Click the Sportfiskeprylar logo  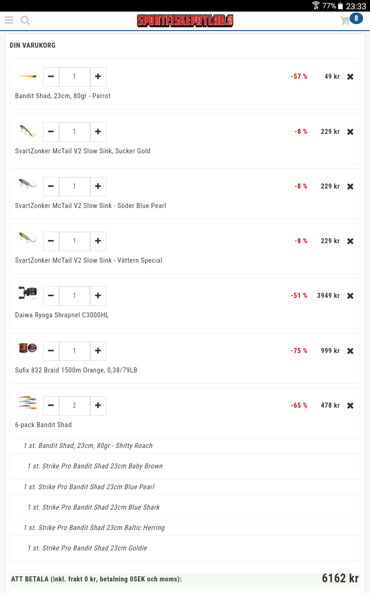click(x=185, y=20)
